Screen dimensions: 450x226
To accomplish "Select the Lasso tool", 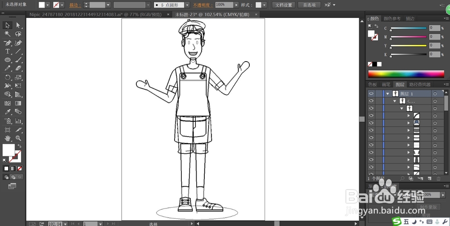I will 18,34.
